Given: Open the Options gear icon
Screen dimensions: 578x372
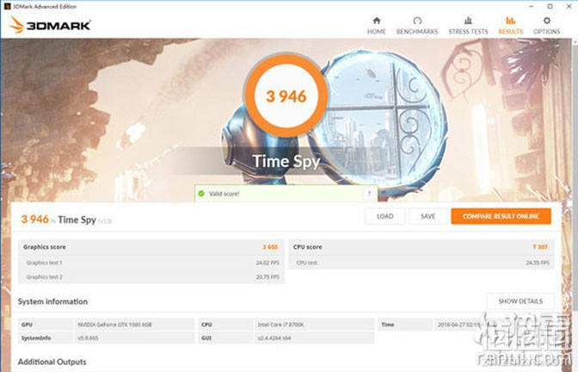Looking at the screenshot, I should point(547,21).
